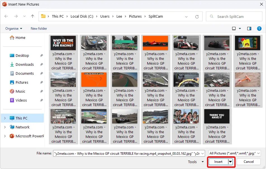Click the Cancel button
Screen dimensions: 266x169
[x=248, y=162]
